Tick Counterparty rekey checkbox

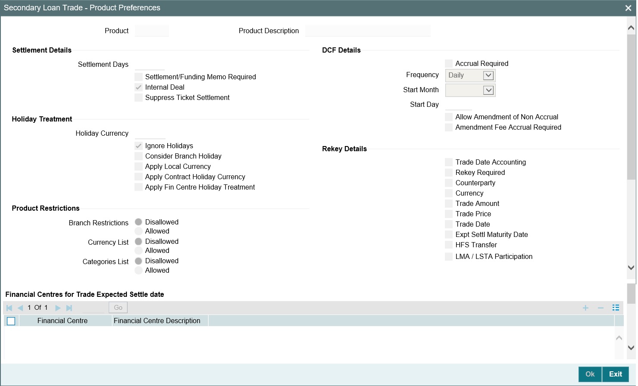coord(449,183)
